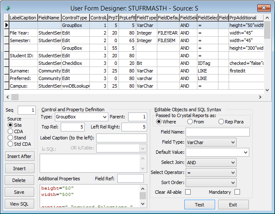This screenshot has width=275, height=214.
Task: Select the 'Semester:' grid cell
Action: tap(23, 40)
